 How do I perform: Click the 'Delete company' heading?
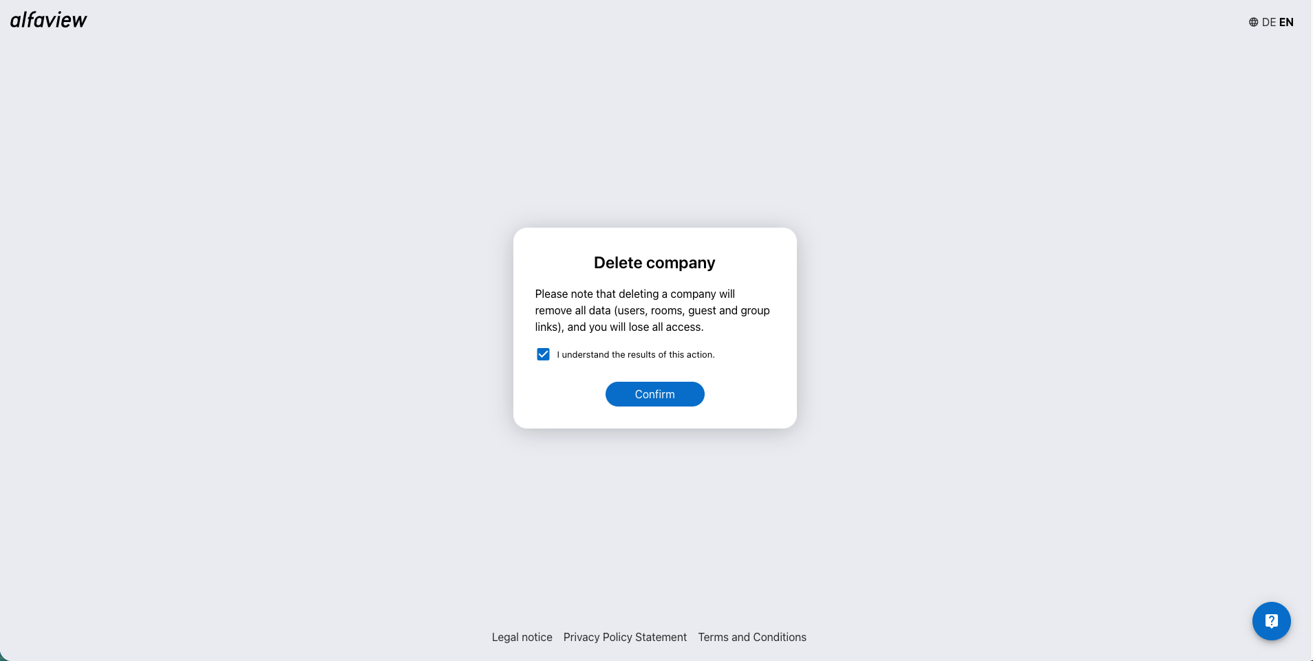click(654, 263)
